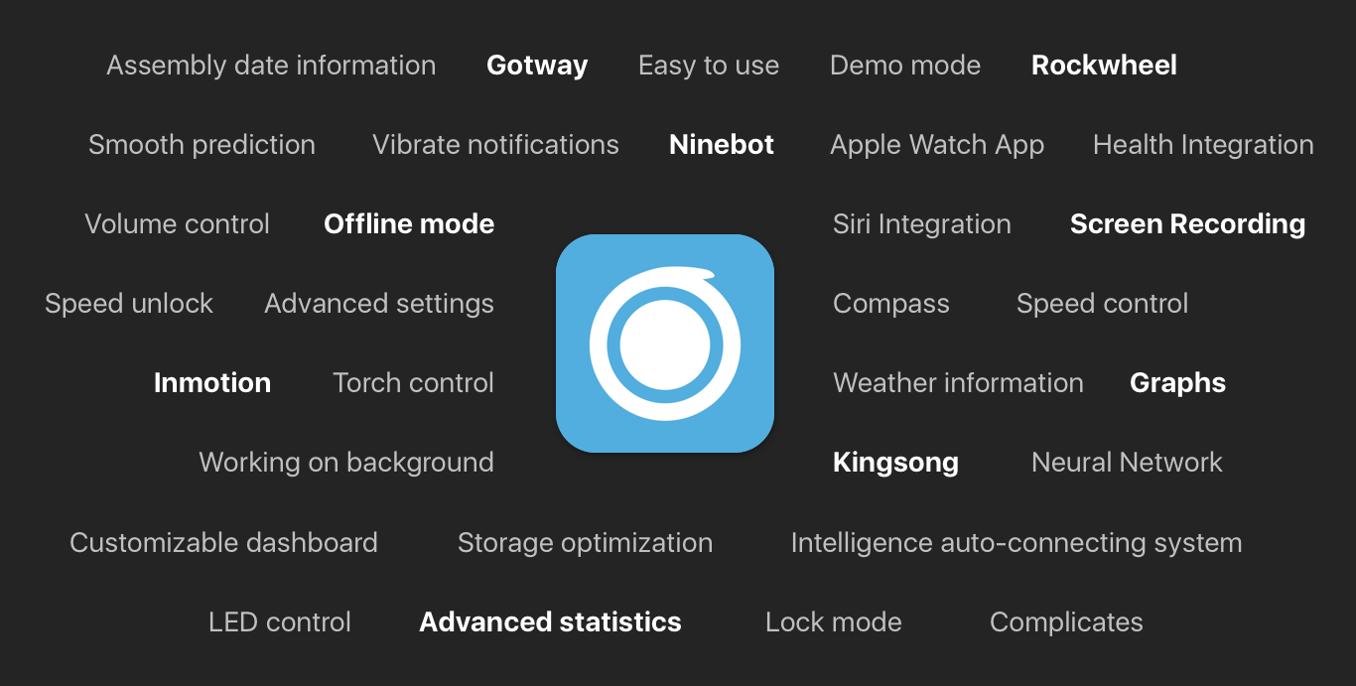Select the Lock mode feature
Viewport: 1356px width, 686px height.
coord(834,622)
